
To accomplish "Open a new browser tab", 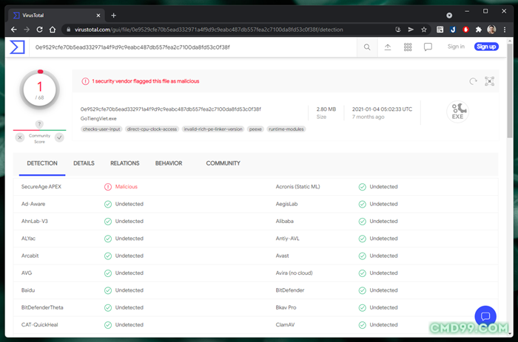I will click(114, 16).
